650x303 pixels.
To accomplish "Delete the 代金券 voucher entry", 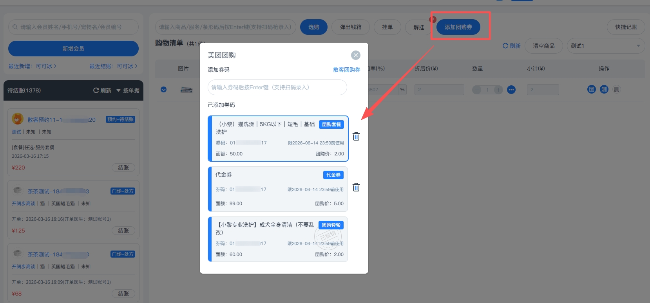I will click(356, 188).
